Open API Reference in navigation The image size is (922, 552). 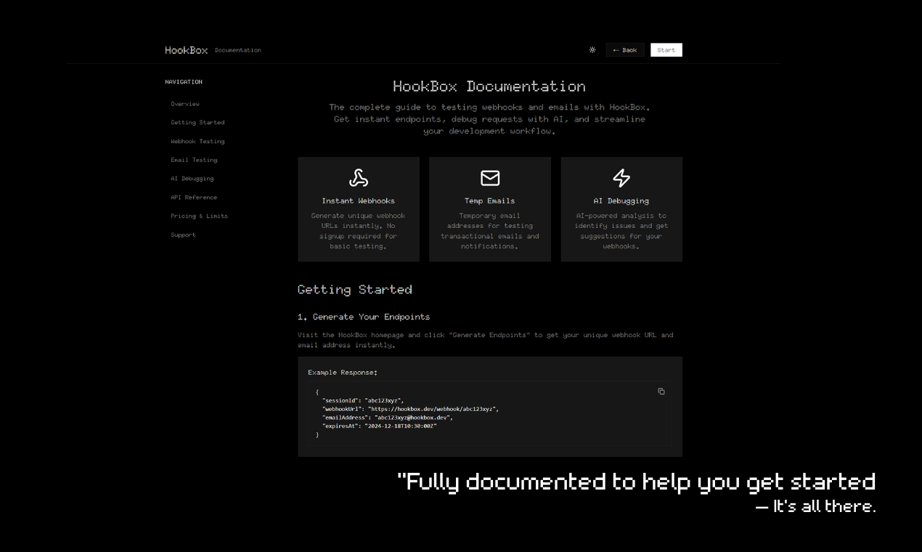click(194, 198)
